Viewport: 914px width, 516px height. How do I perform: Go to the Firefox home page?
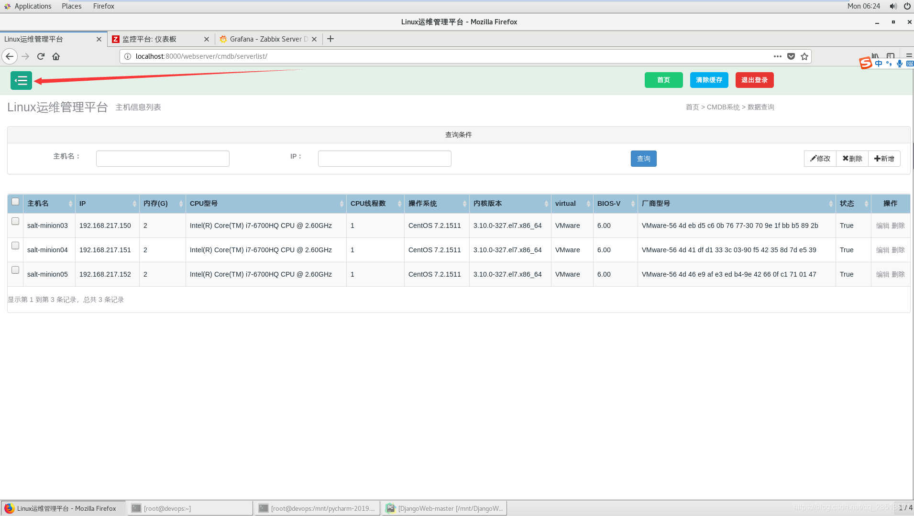[56, 56]
